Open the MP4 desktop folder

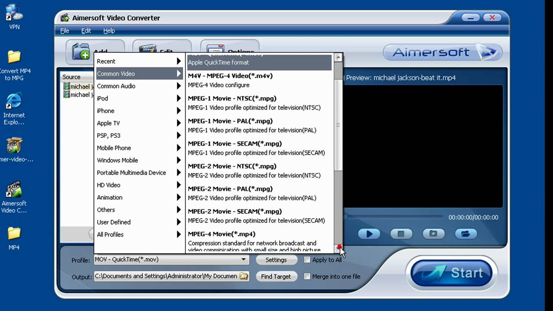(14, 238)
